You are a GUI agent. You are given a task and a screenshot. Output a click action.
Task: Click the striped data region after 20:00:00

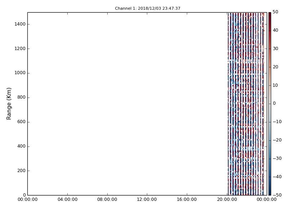click(246, 104)
